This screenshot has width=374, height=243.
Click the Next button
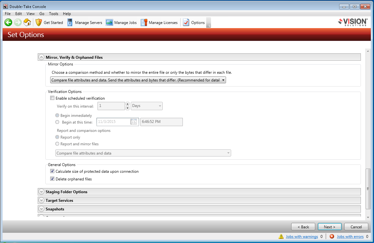point(330,227)
